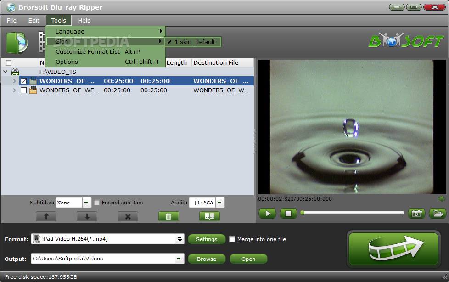Remove selected item with the X button
This screenshot has height=282, width=449.
[x=128, y=216]
